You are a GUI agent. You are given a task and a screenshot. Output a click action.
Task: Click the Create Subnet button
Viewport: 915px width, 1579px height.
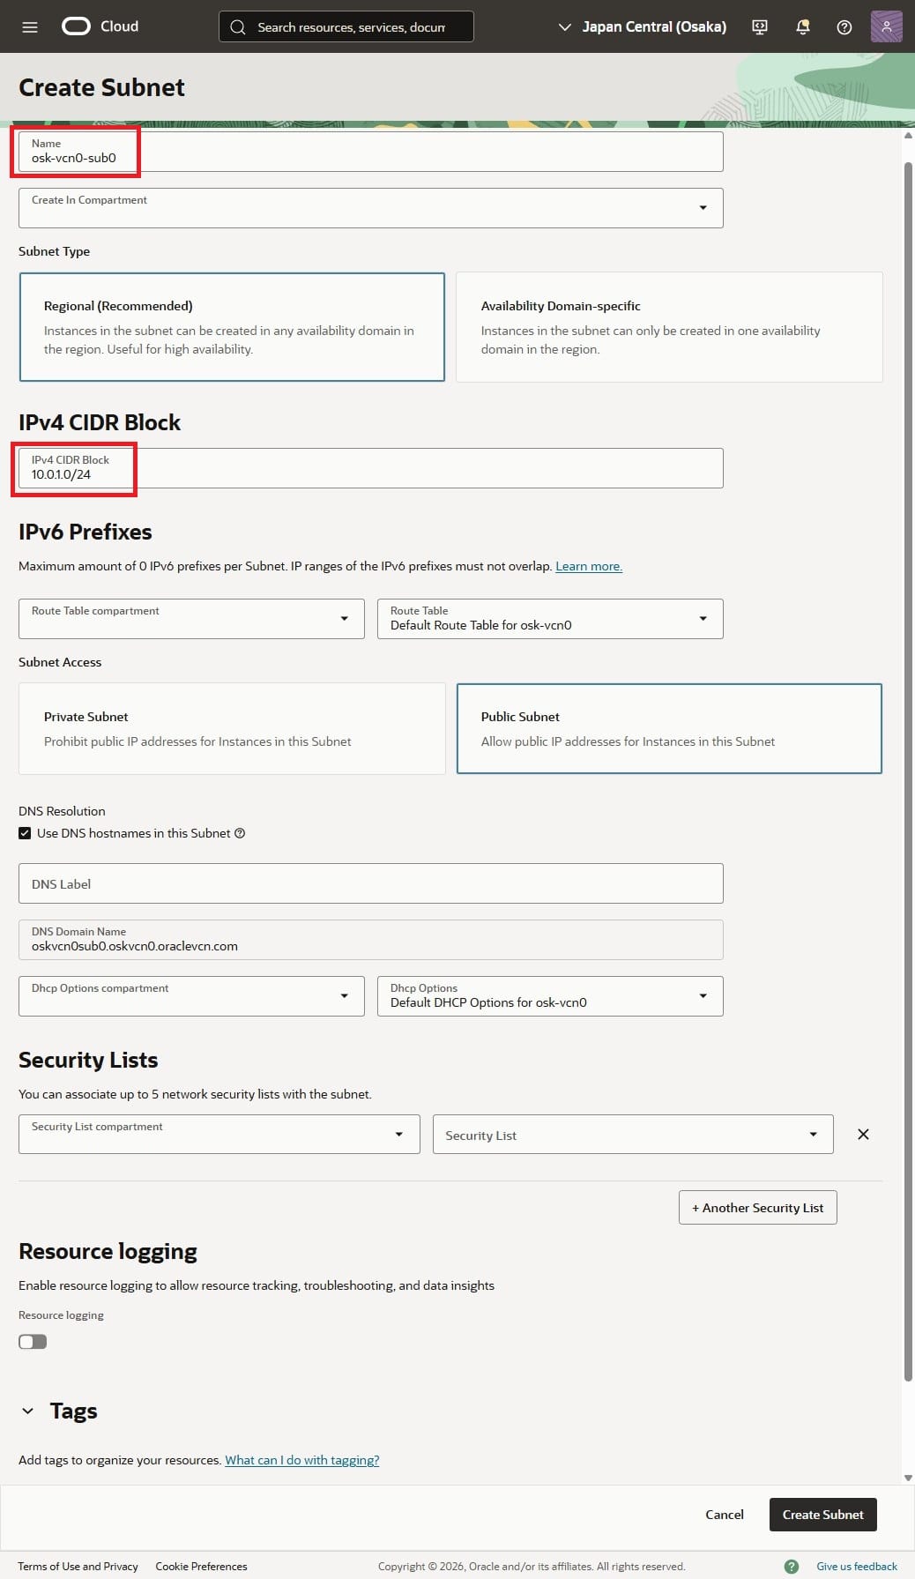pyautogui.click(x=822, y=1514)
